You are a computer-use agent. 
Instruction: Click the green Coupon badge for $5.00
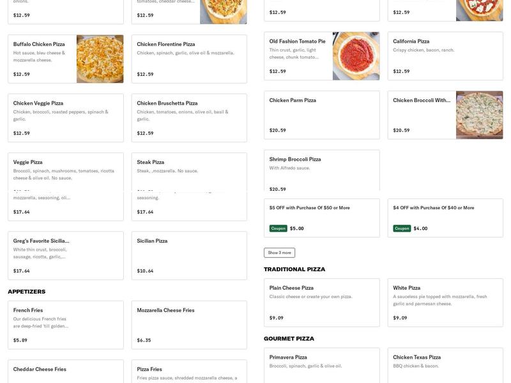pyautogui.click(x=277, y=227)
